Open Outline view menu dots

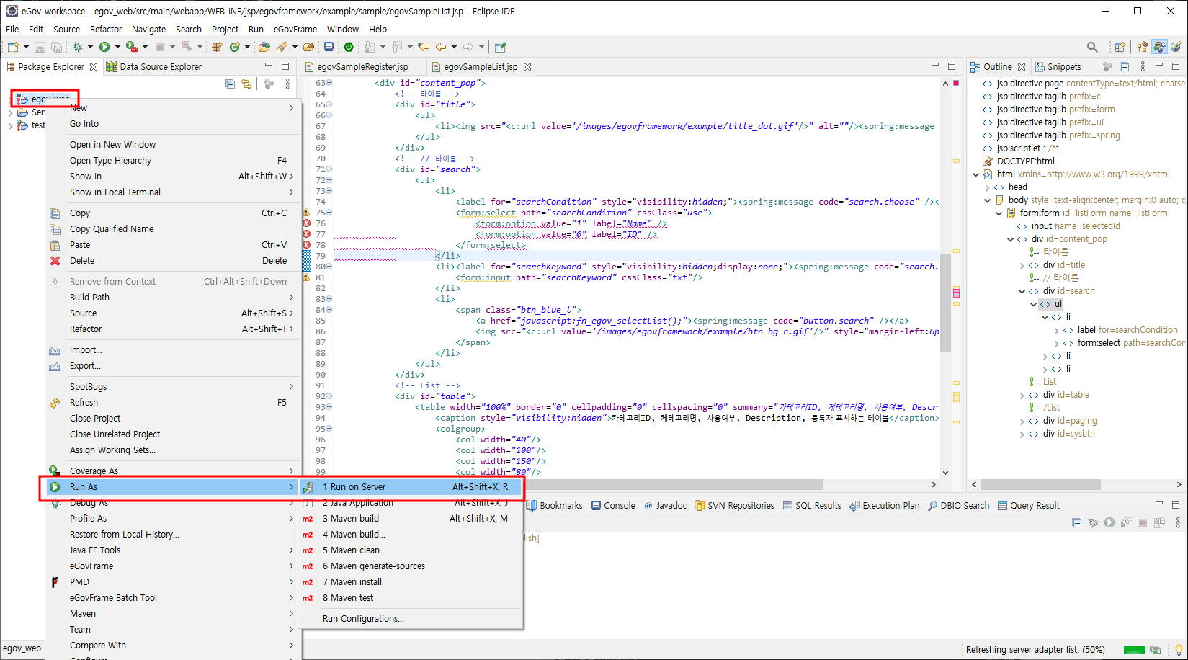point(1143,66)
